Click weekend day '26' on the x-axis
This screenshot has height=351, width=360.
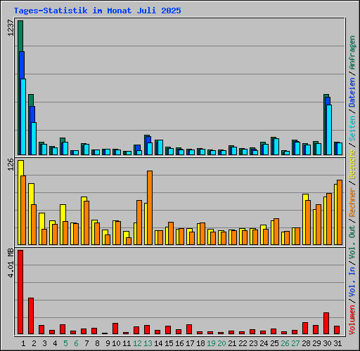tap(285, 343)
